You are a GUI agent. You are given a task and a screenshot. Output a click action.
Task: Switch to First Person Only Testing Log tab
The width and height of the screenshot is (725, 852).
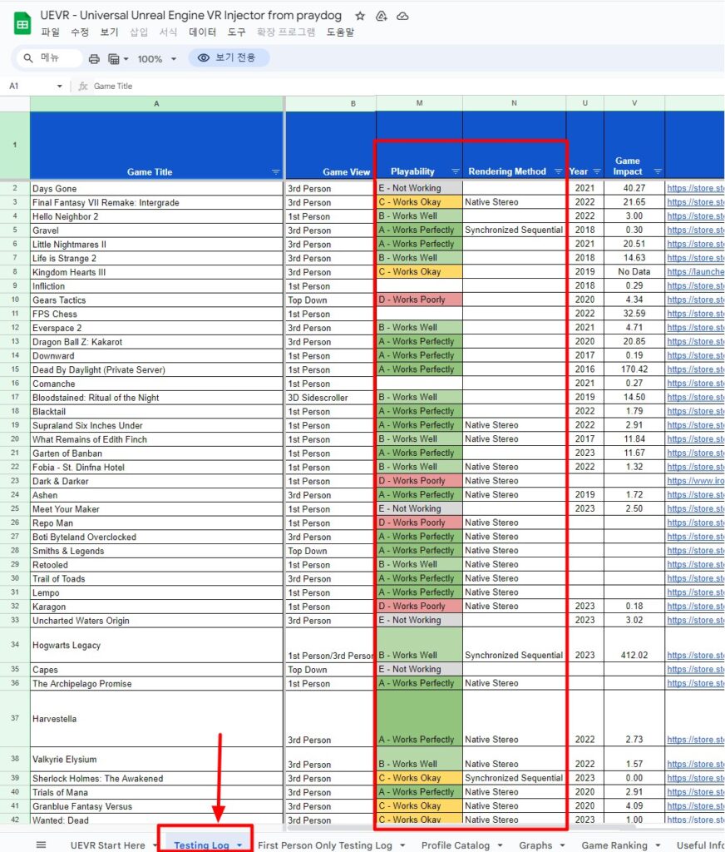point(325,845)
